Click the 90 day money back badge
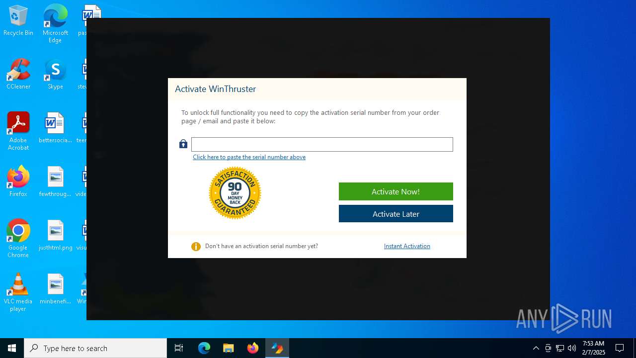This screenshot has height=358, width=636. 235,193
